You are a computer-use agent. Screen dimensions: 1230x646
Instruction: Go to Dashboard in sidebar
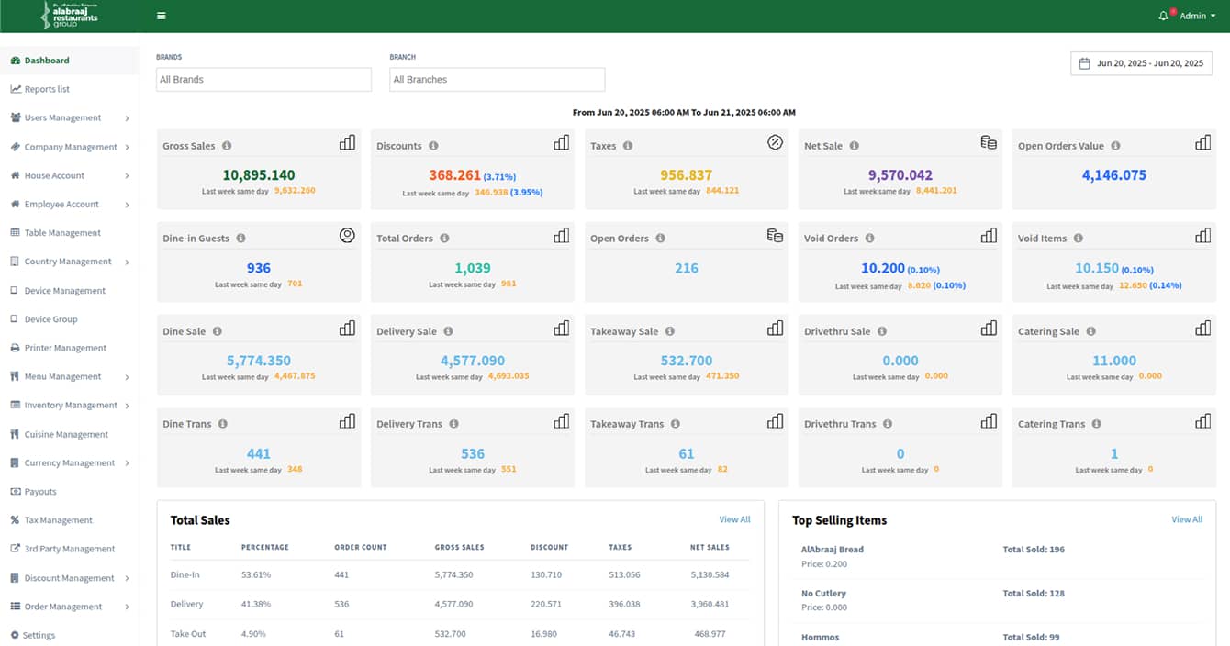[x=69, y=61]
